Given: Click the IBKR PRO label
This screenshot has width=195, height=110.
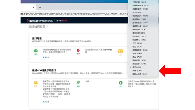Looking at the screenshot, I should [x=62, y=21].
